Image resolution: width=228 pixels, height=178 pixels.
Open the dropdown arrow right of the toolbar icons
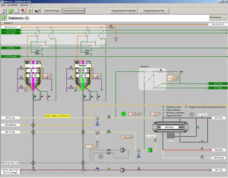(39, 11)
